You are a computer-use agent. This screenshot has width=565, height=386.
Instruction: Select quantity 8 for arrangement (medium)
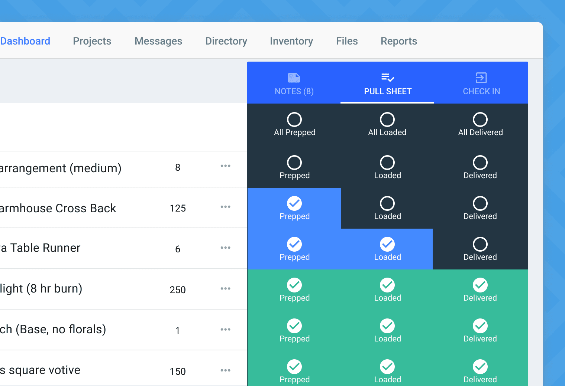(178, 168)
